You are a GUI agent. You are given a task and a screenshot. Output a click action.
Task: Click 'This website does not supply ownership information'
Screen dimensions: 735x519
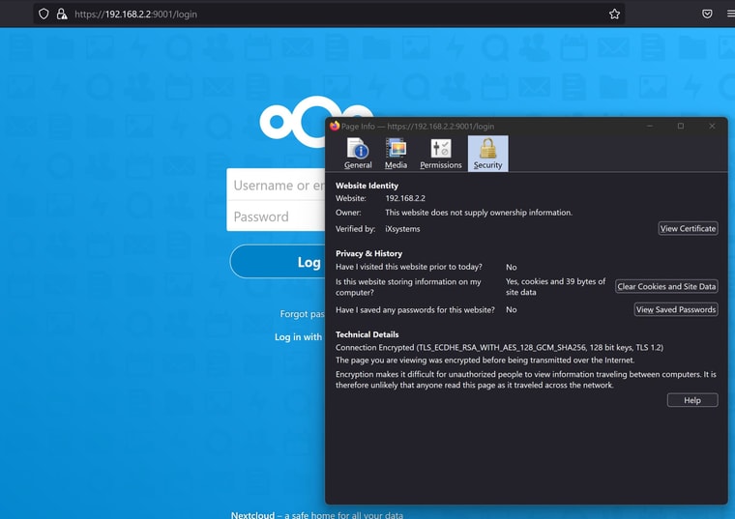pyautogui.click(x=479, y=213)
